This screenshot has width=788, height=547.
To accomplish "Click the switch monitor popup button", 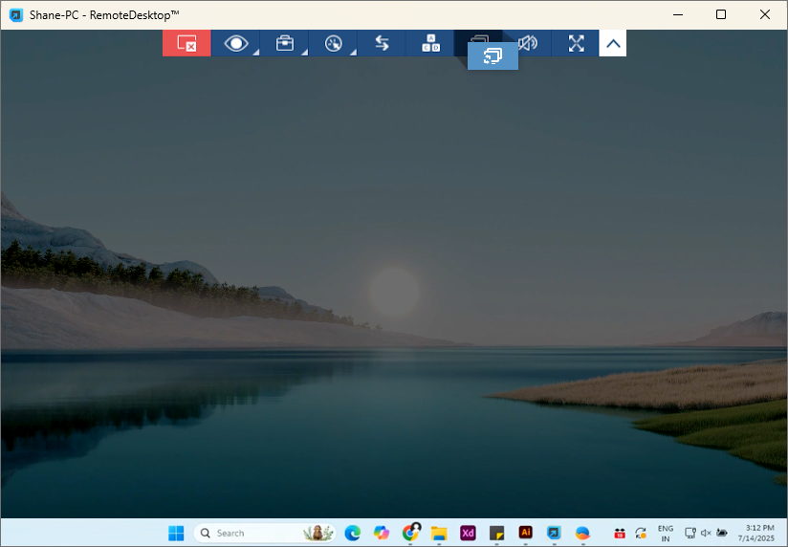I will point(492,56).
